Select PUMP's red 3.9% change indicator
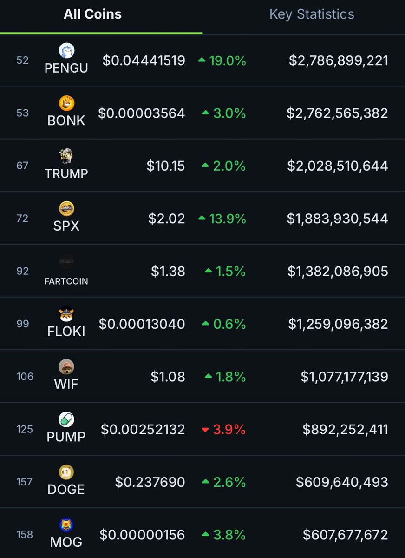 [223, 429]
